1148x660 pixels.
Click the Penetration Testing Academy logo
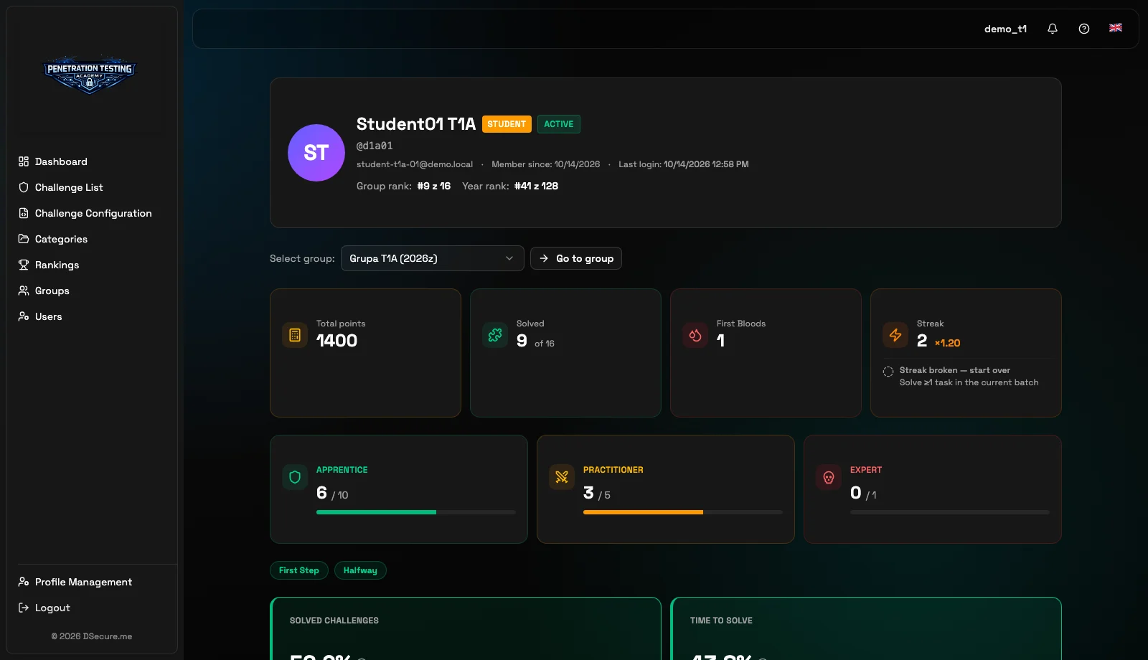pyautogui.click(x=90, y=75)
